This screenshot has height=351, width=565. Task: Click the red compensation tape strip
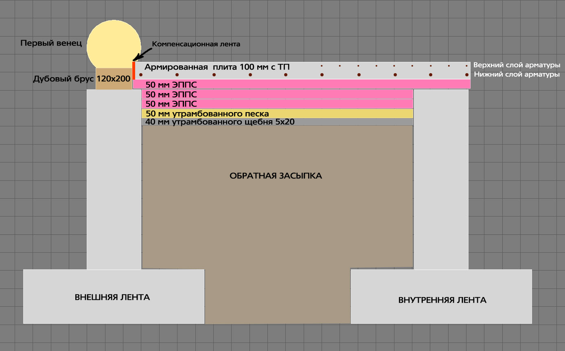point(134,70)
